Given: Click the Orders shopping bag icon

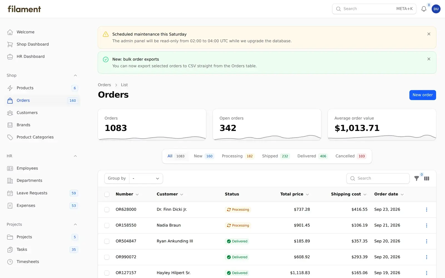Looking at the screenshot, I should tap(10, 101).
